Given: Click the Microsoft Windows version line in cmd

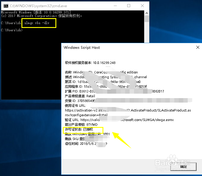Looking at the screenshot, I should click(x=36, y=12).
